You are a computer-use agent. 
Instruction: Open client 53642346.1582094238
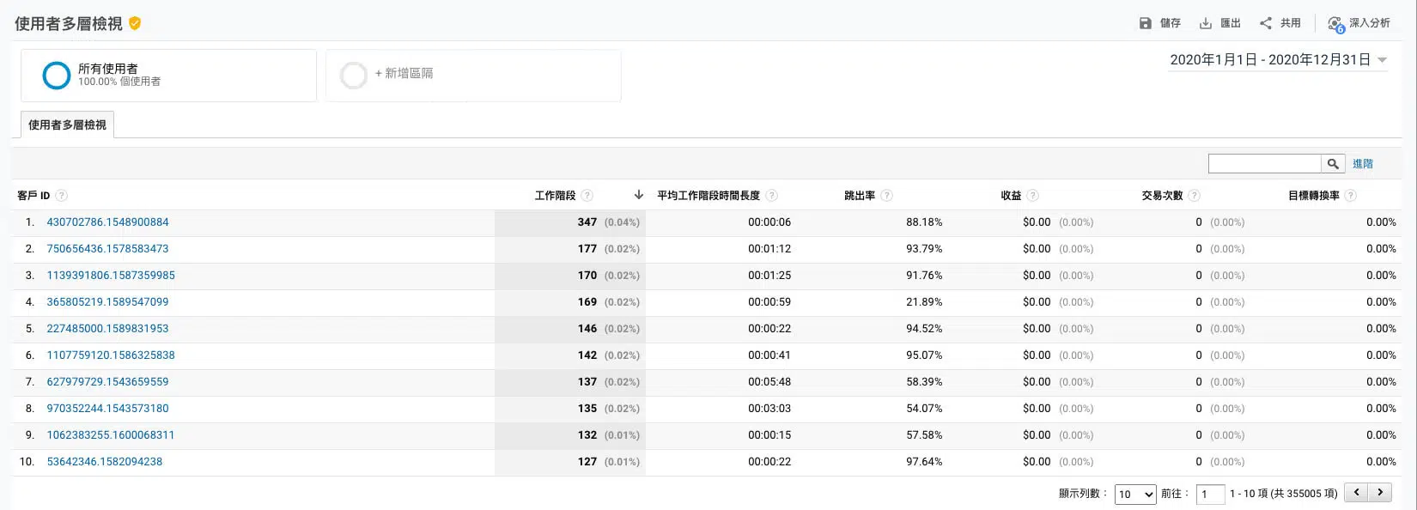105,462
